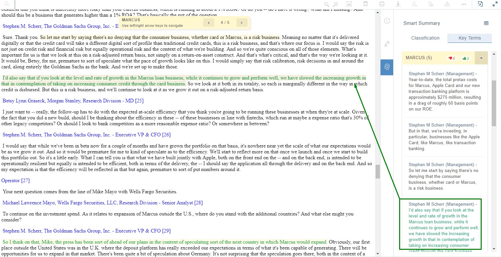Viewport: 501px width, 257px height.
Task: Click speaker link Stephen M. Scherr CFO [26]
Action: pyautogui.click(x=86, y=135)
